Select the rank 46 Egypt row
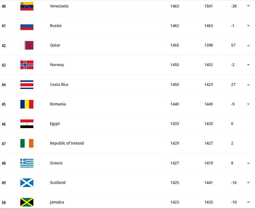This screenshot has width=255, height=209. point(127,124)
